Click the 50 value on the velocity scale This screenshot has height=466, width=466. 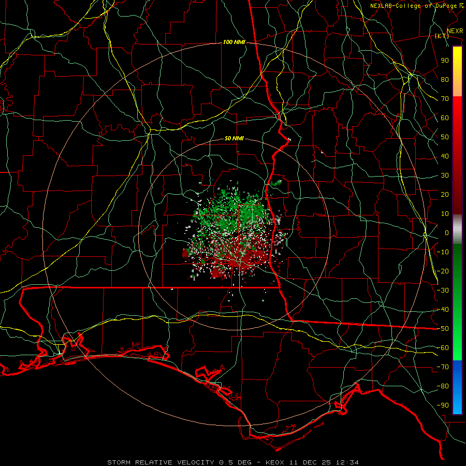tap(445, 137)
